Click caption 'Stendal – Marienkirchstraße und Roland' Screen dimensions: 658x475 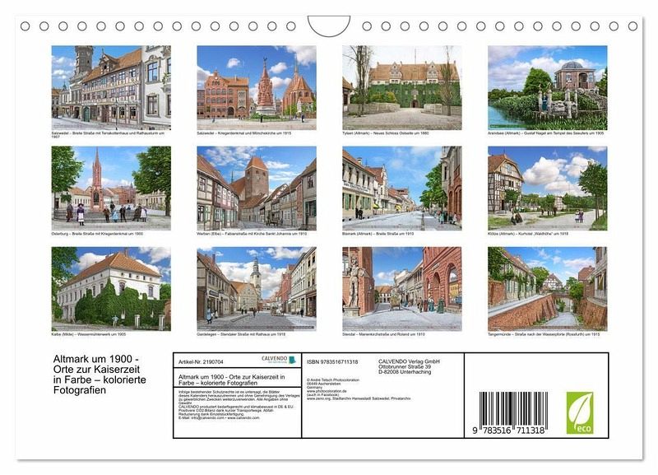376,334
